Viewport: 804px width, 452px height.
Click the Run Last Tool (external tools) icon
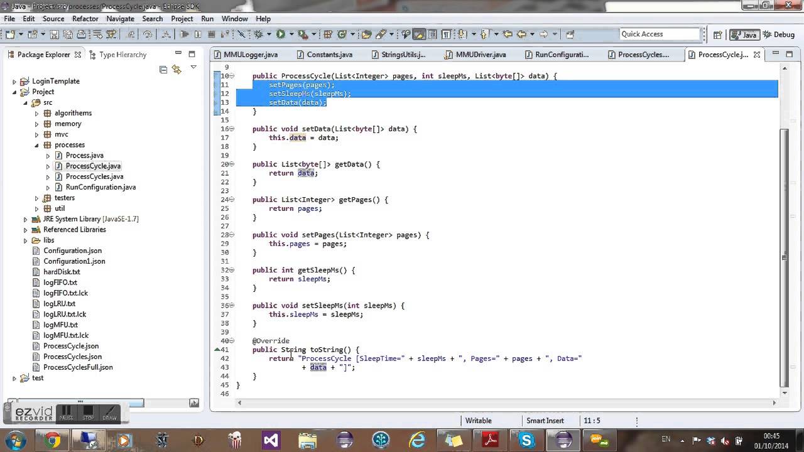coord(303,35)
